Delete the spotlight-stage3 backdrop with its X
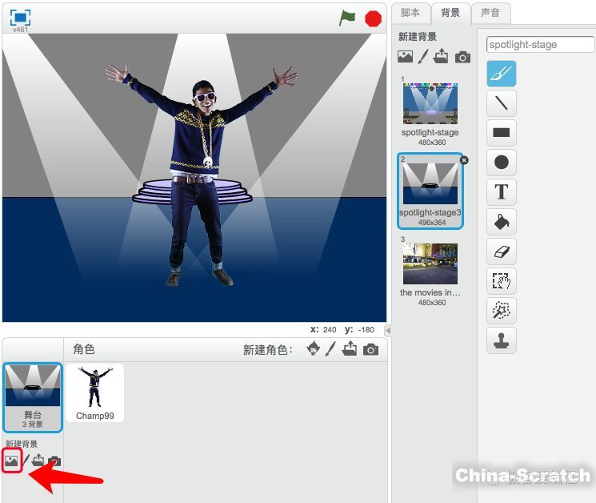 (x=465, y=160)
